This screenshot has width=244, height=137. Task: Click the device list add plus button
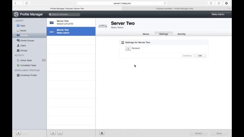53,133
